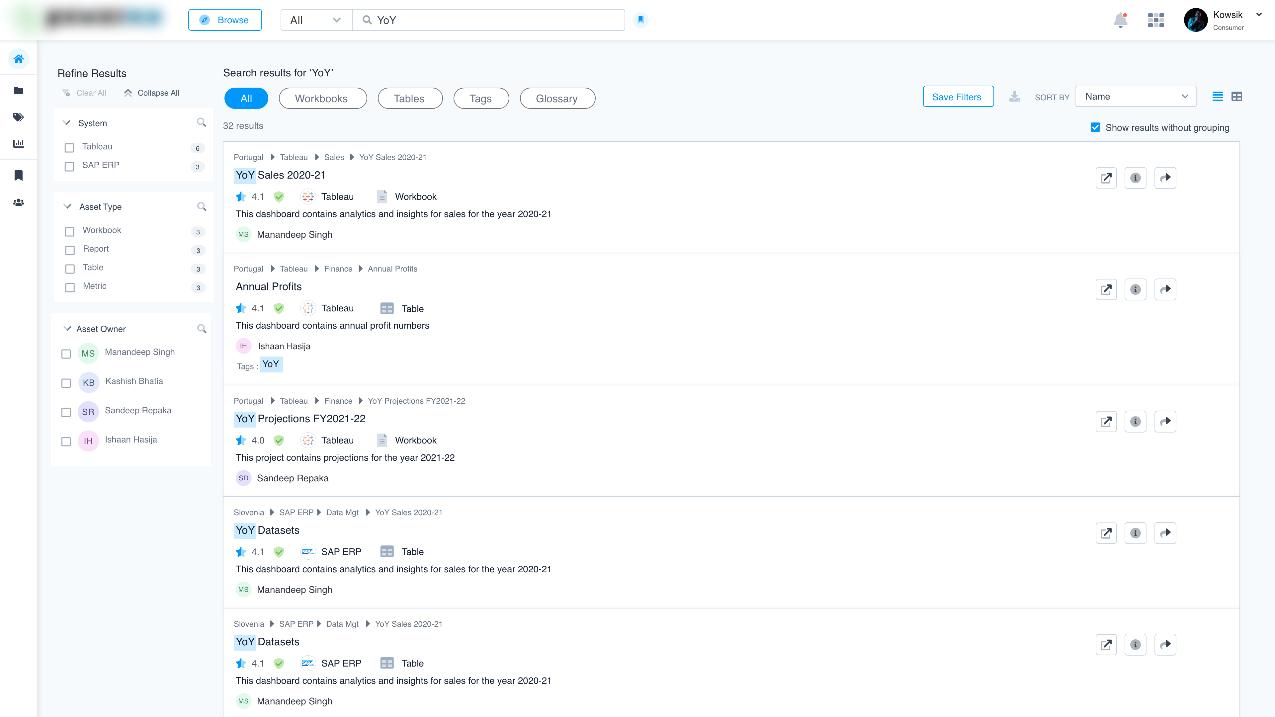Uncheck Show results without grouping
Image resolution: width=1275 pixels, height=717 pixels.
[1095, 128]
